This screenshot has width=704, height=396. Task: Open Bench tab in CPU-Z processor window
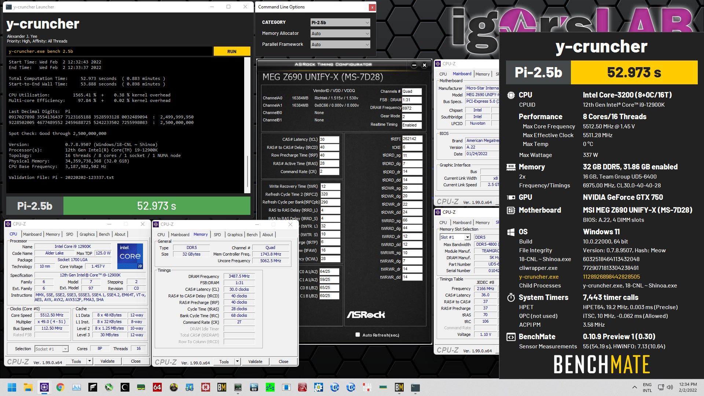[104, 234]
